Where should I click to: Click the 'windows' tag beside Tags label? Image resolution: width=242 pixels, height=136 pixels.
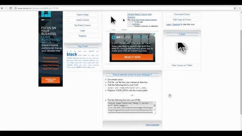(147, 20)
